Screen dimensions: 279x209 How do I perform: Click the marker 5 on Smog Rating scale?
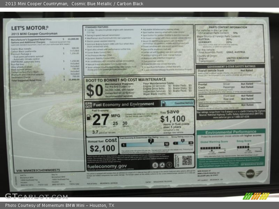[182, 141]
